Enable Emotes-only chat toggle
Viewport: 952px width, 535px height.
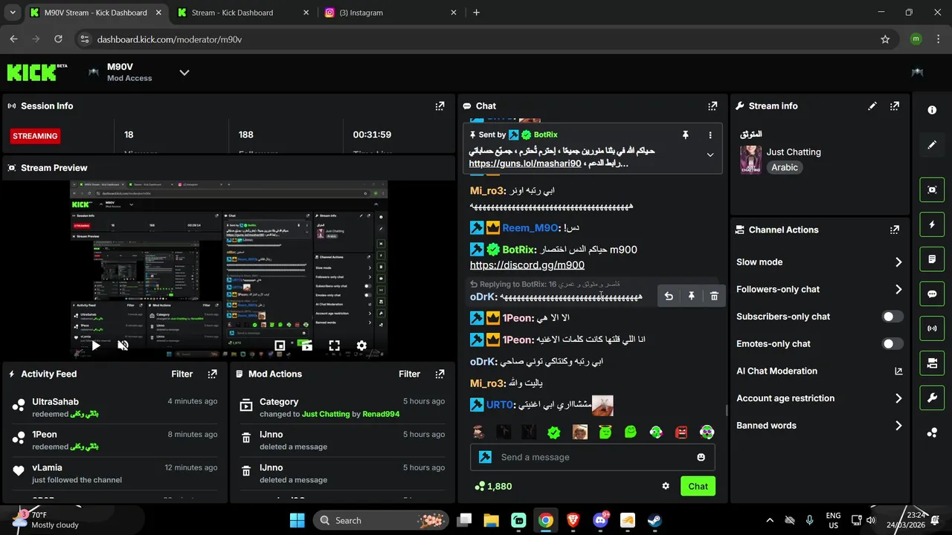892,344
